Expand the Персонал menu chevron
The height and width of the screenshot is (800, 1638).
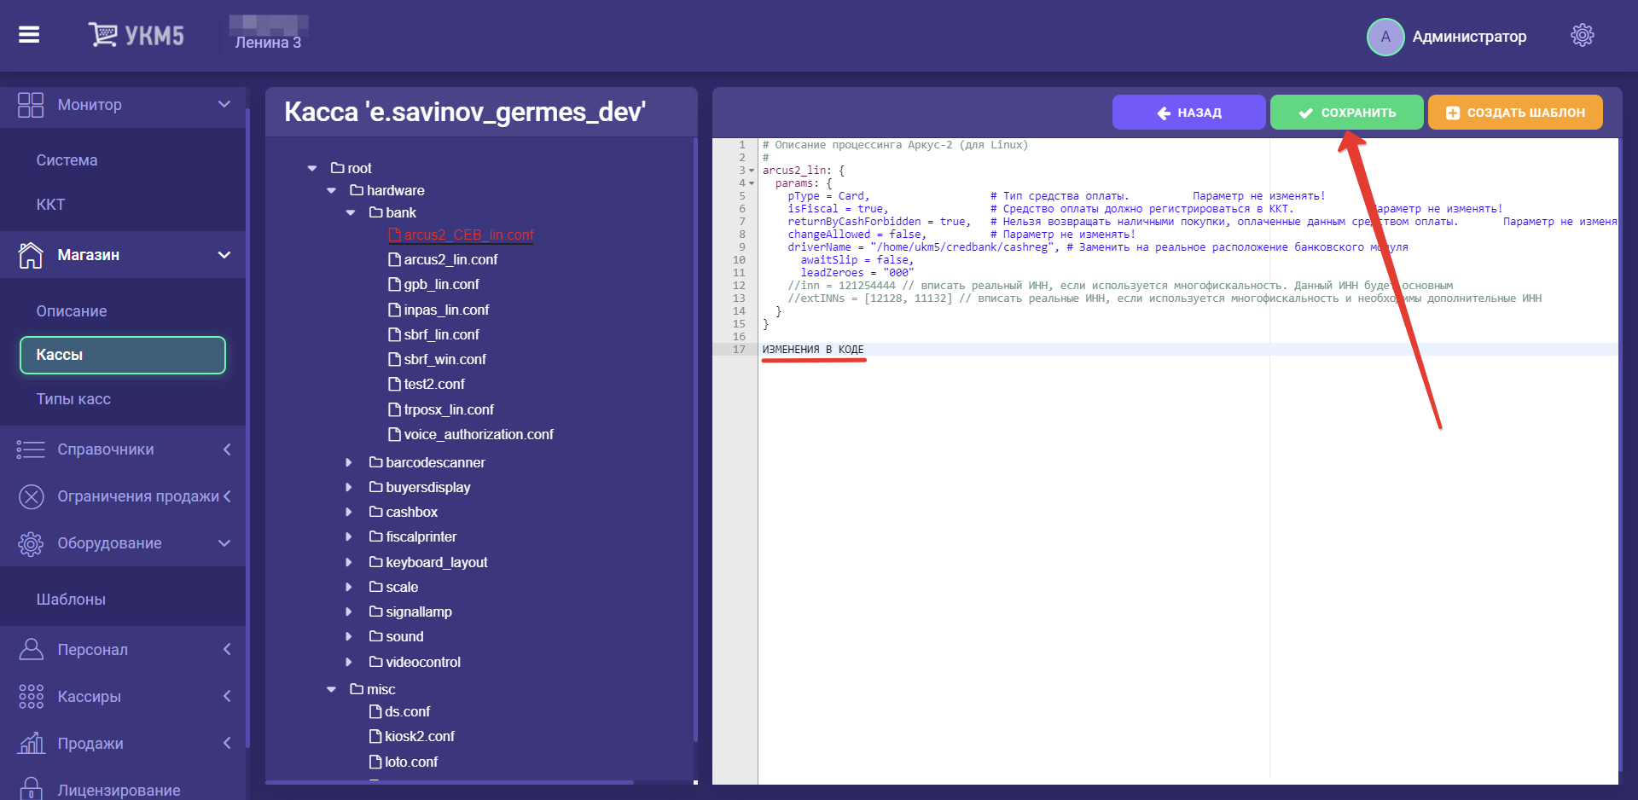pos(227,649)
